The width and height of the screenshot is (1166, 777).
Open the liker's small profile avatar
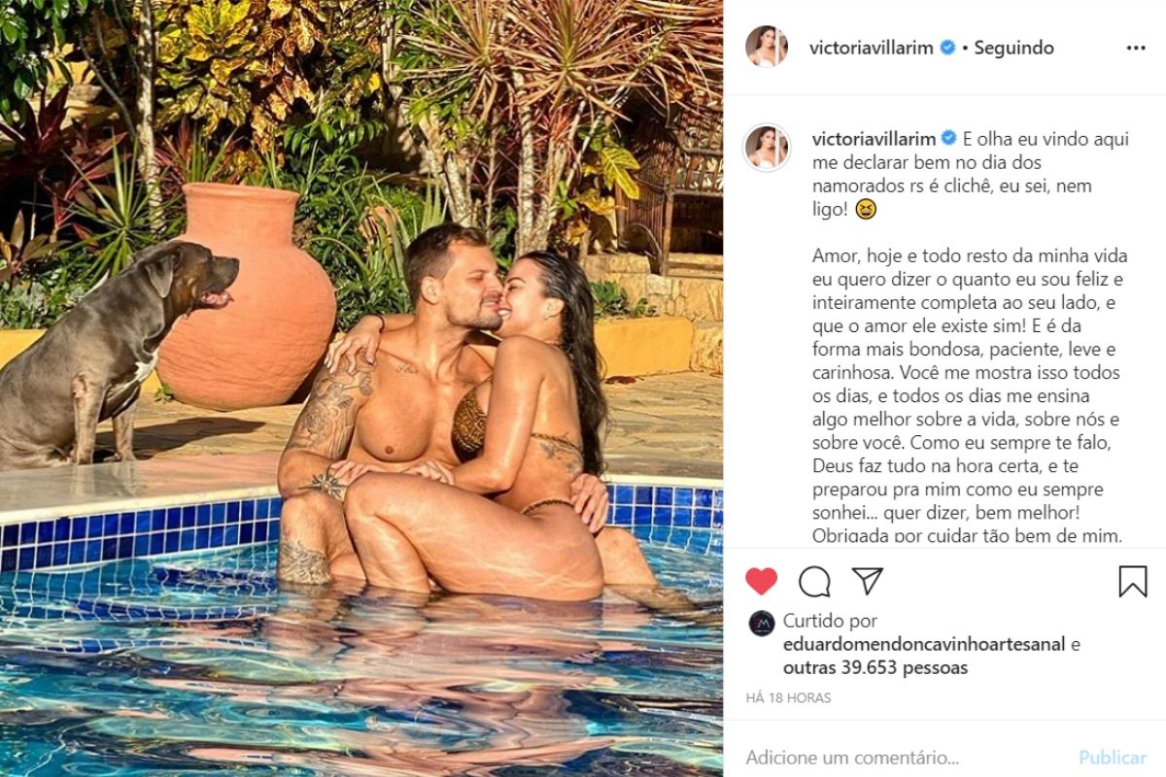point(762,624)
